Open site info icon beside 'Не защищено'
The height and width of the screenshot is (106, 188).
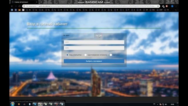24,6
